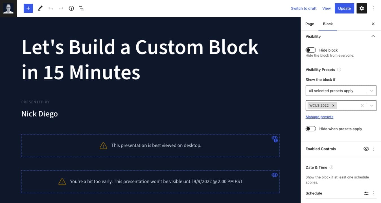Enable the Hide block toggle
The height and width of the screenshot is (203, 381).
[x=310, y=50]
